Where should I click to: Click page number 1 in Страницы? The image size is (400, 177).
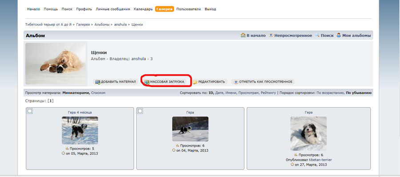point(51,101)
